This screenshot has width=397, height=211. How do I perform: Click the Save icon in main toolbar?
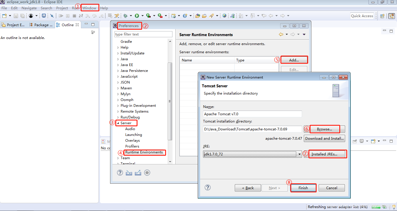click(16, 16)
